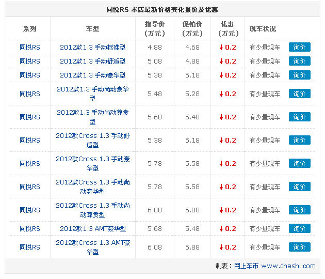This screenshot has width=325, height=279.
Task: Open the 2012款Cross 1.3 手动舒适型 link
Action: pos(93,140)
